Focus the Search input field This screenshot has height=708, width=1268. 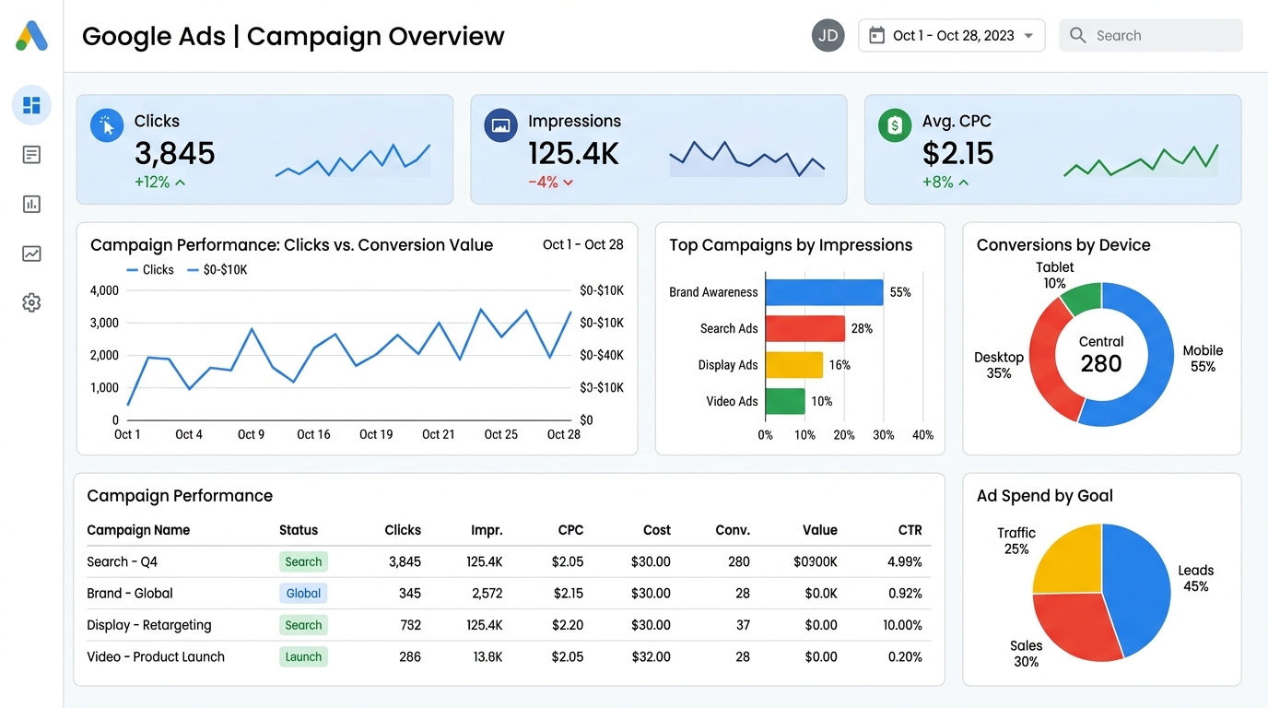pos(1151,36)
